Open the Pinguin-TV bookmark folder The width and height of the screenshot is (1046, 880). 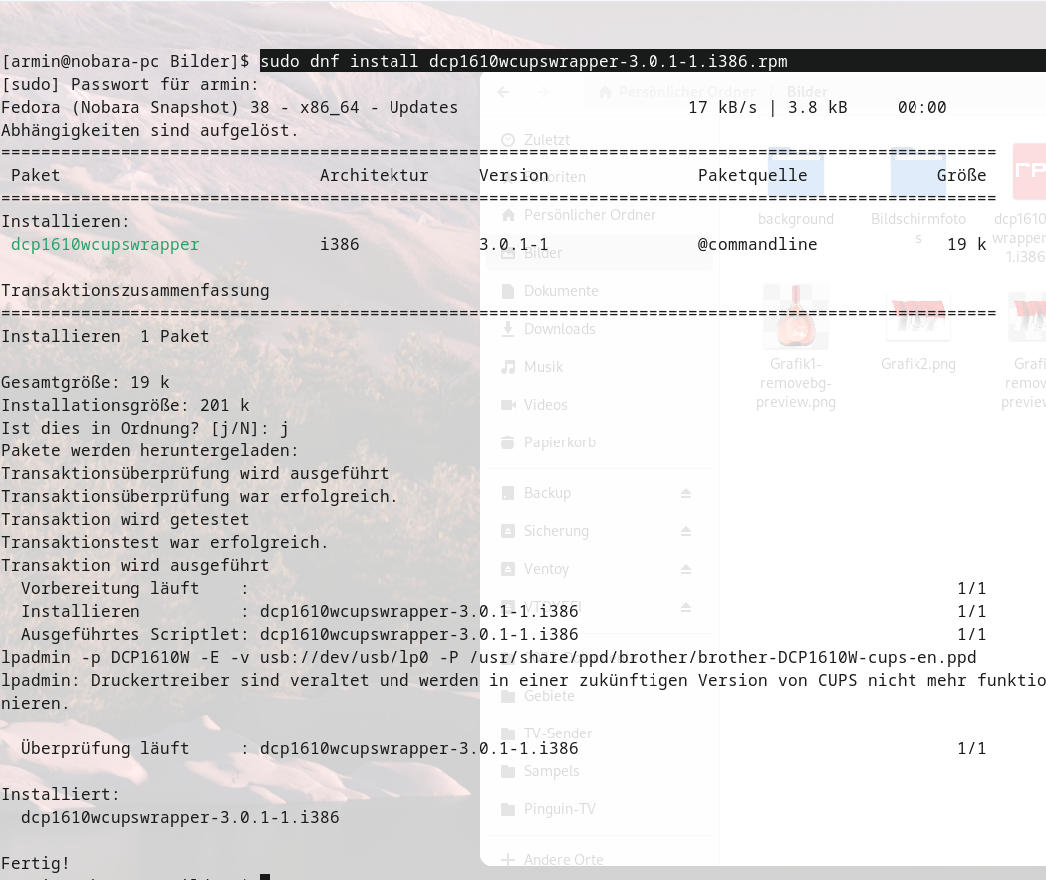[x=559, y=809]
